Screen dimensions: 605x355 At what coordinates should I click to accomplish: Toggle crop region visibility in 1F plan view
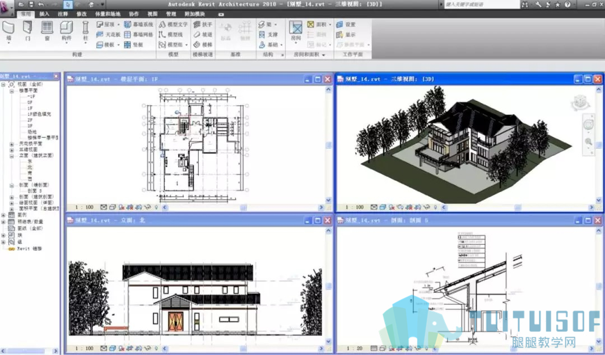(138, 207)
